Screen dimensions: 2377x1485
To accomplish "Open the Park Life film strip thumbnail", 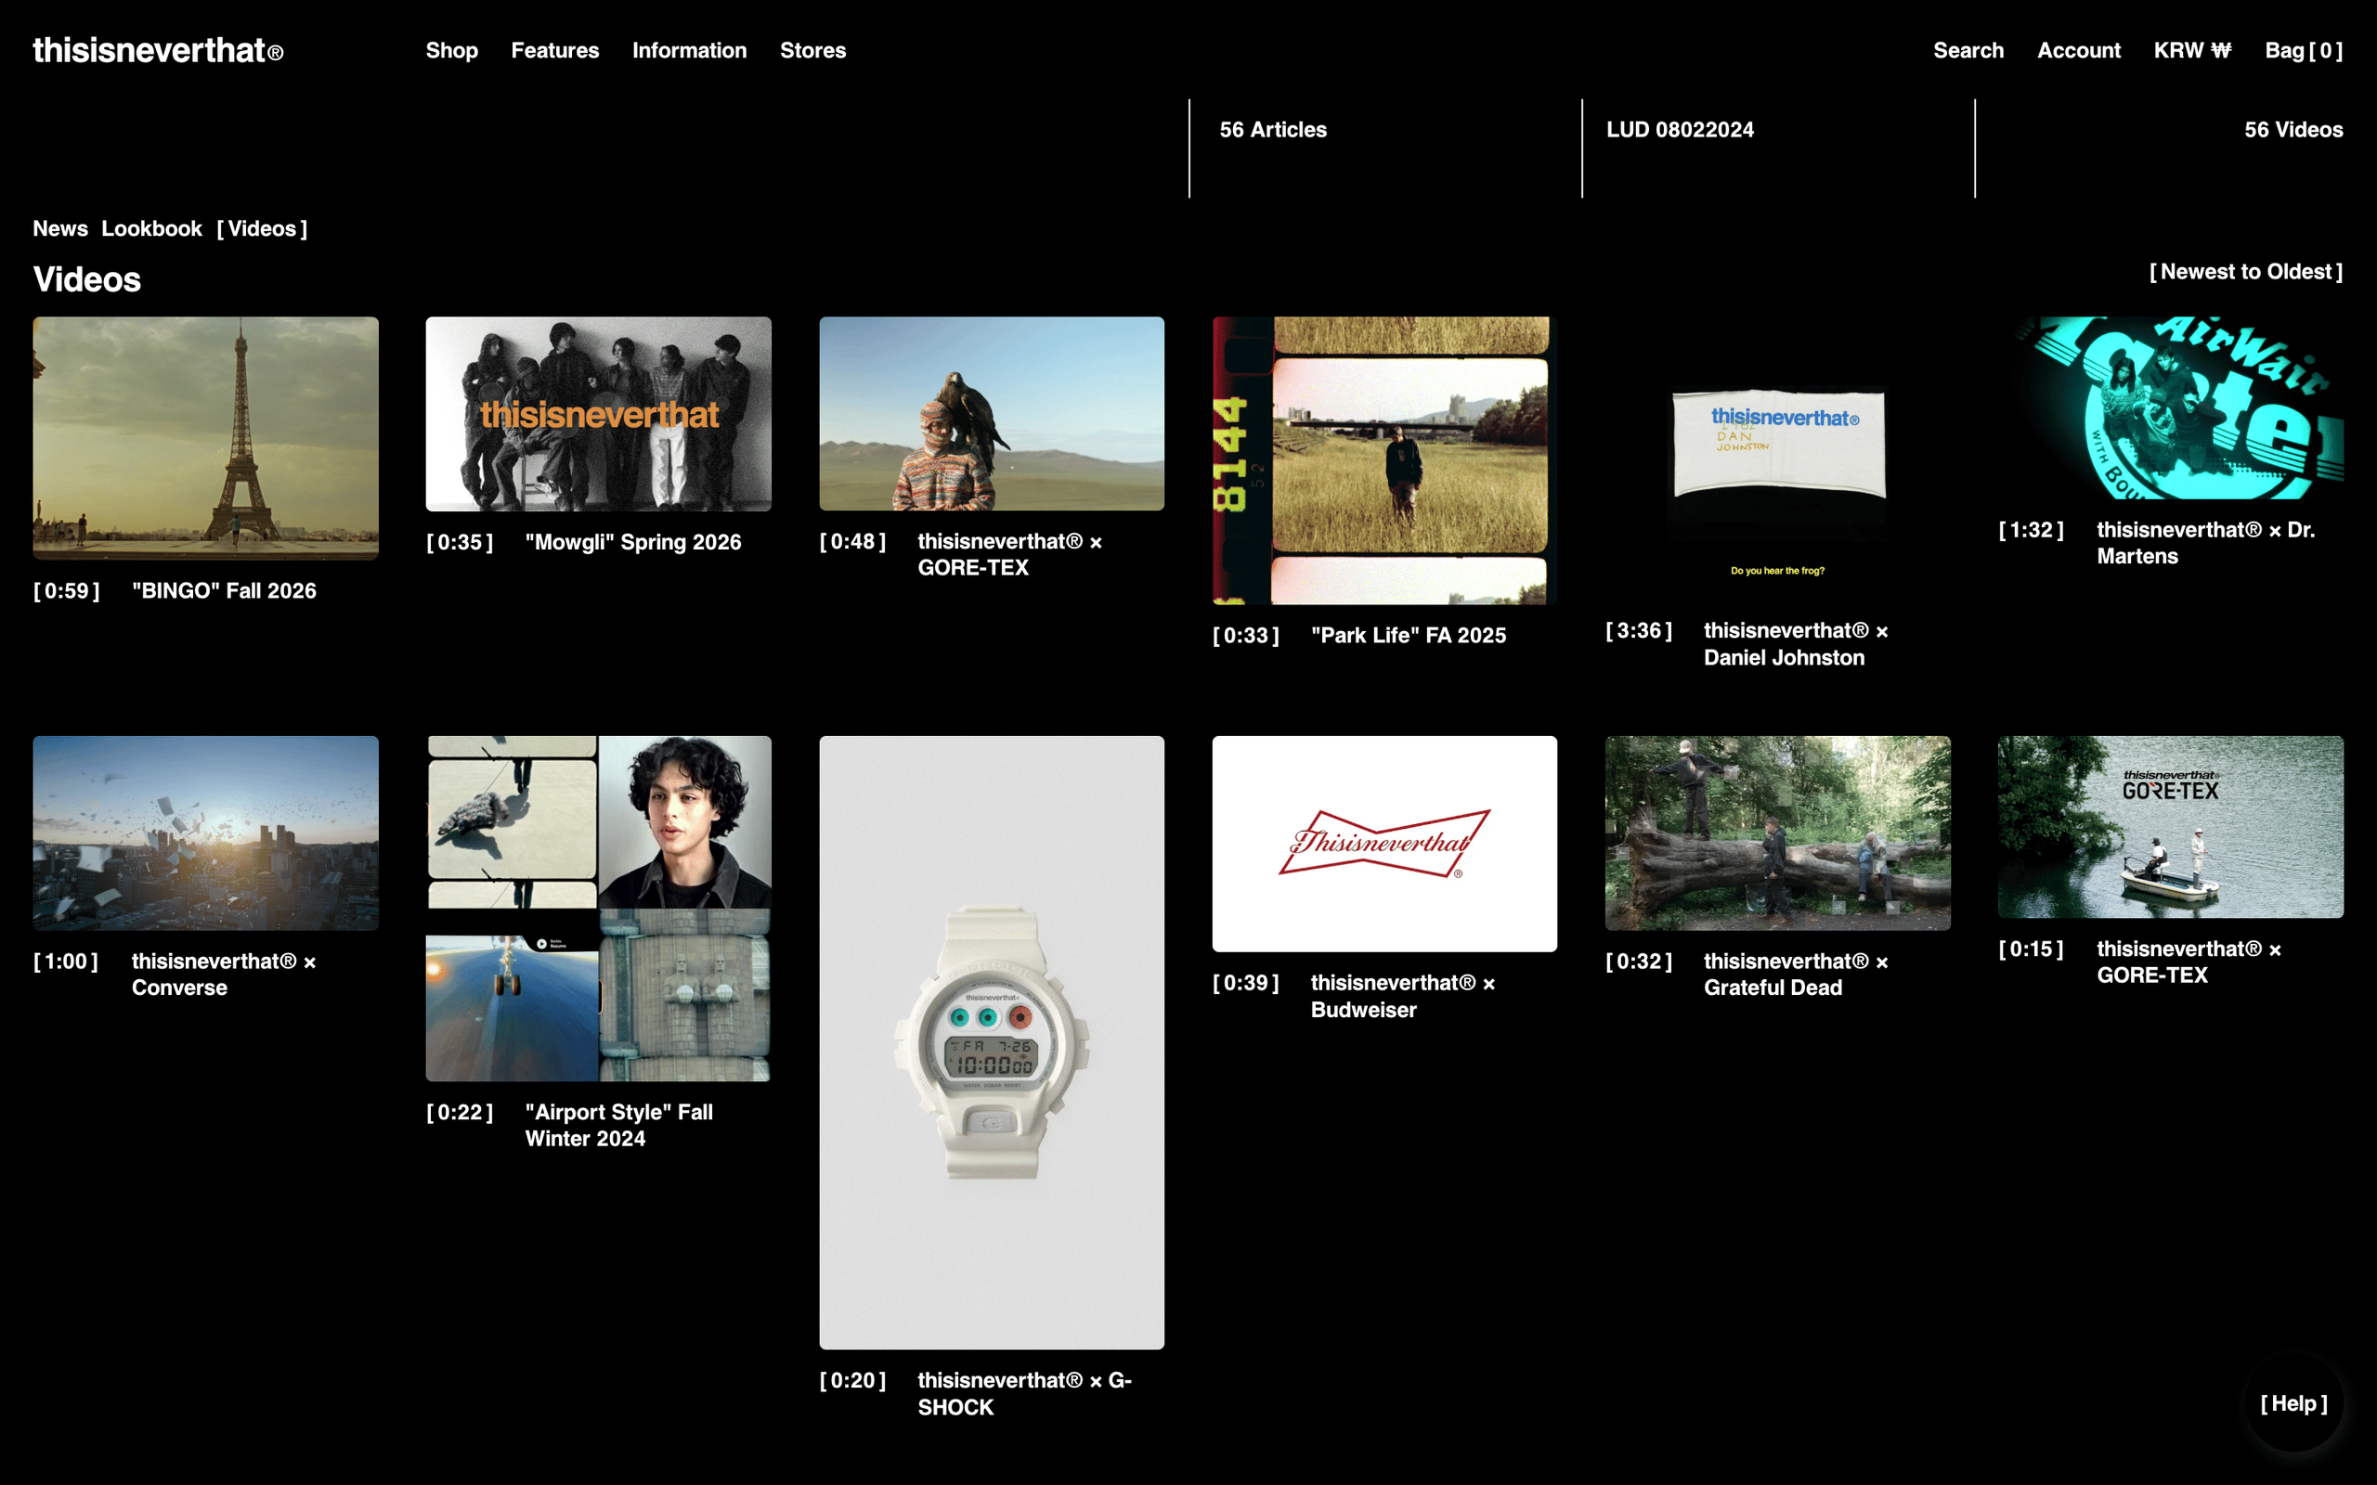I will pos(1384,459).
